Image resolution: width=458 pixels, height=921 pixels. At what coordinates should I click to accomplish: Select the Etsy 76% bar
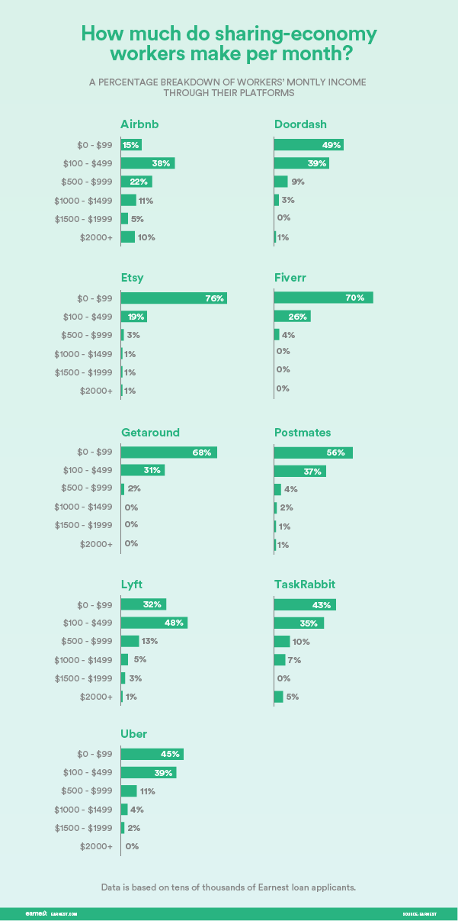[174, 298]
